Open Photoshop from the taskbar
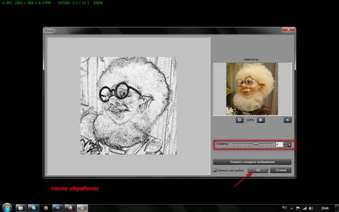Image resolution: width=339 pixels, height=212 pixels. click(x=58, y=208)
